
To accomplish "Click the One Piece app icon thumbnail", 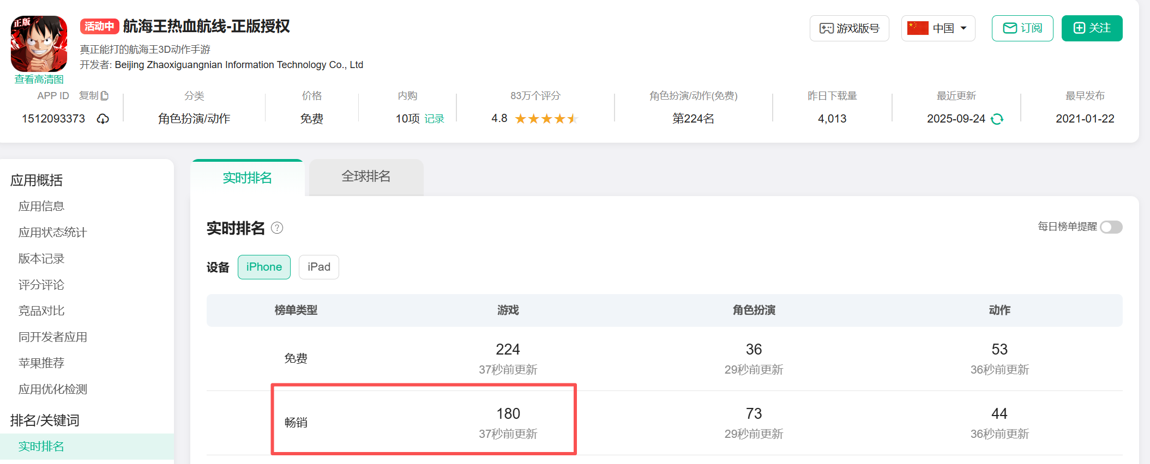I will [39, 44].
